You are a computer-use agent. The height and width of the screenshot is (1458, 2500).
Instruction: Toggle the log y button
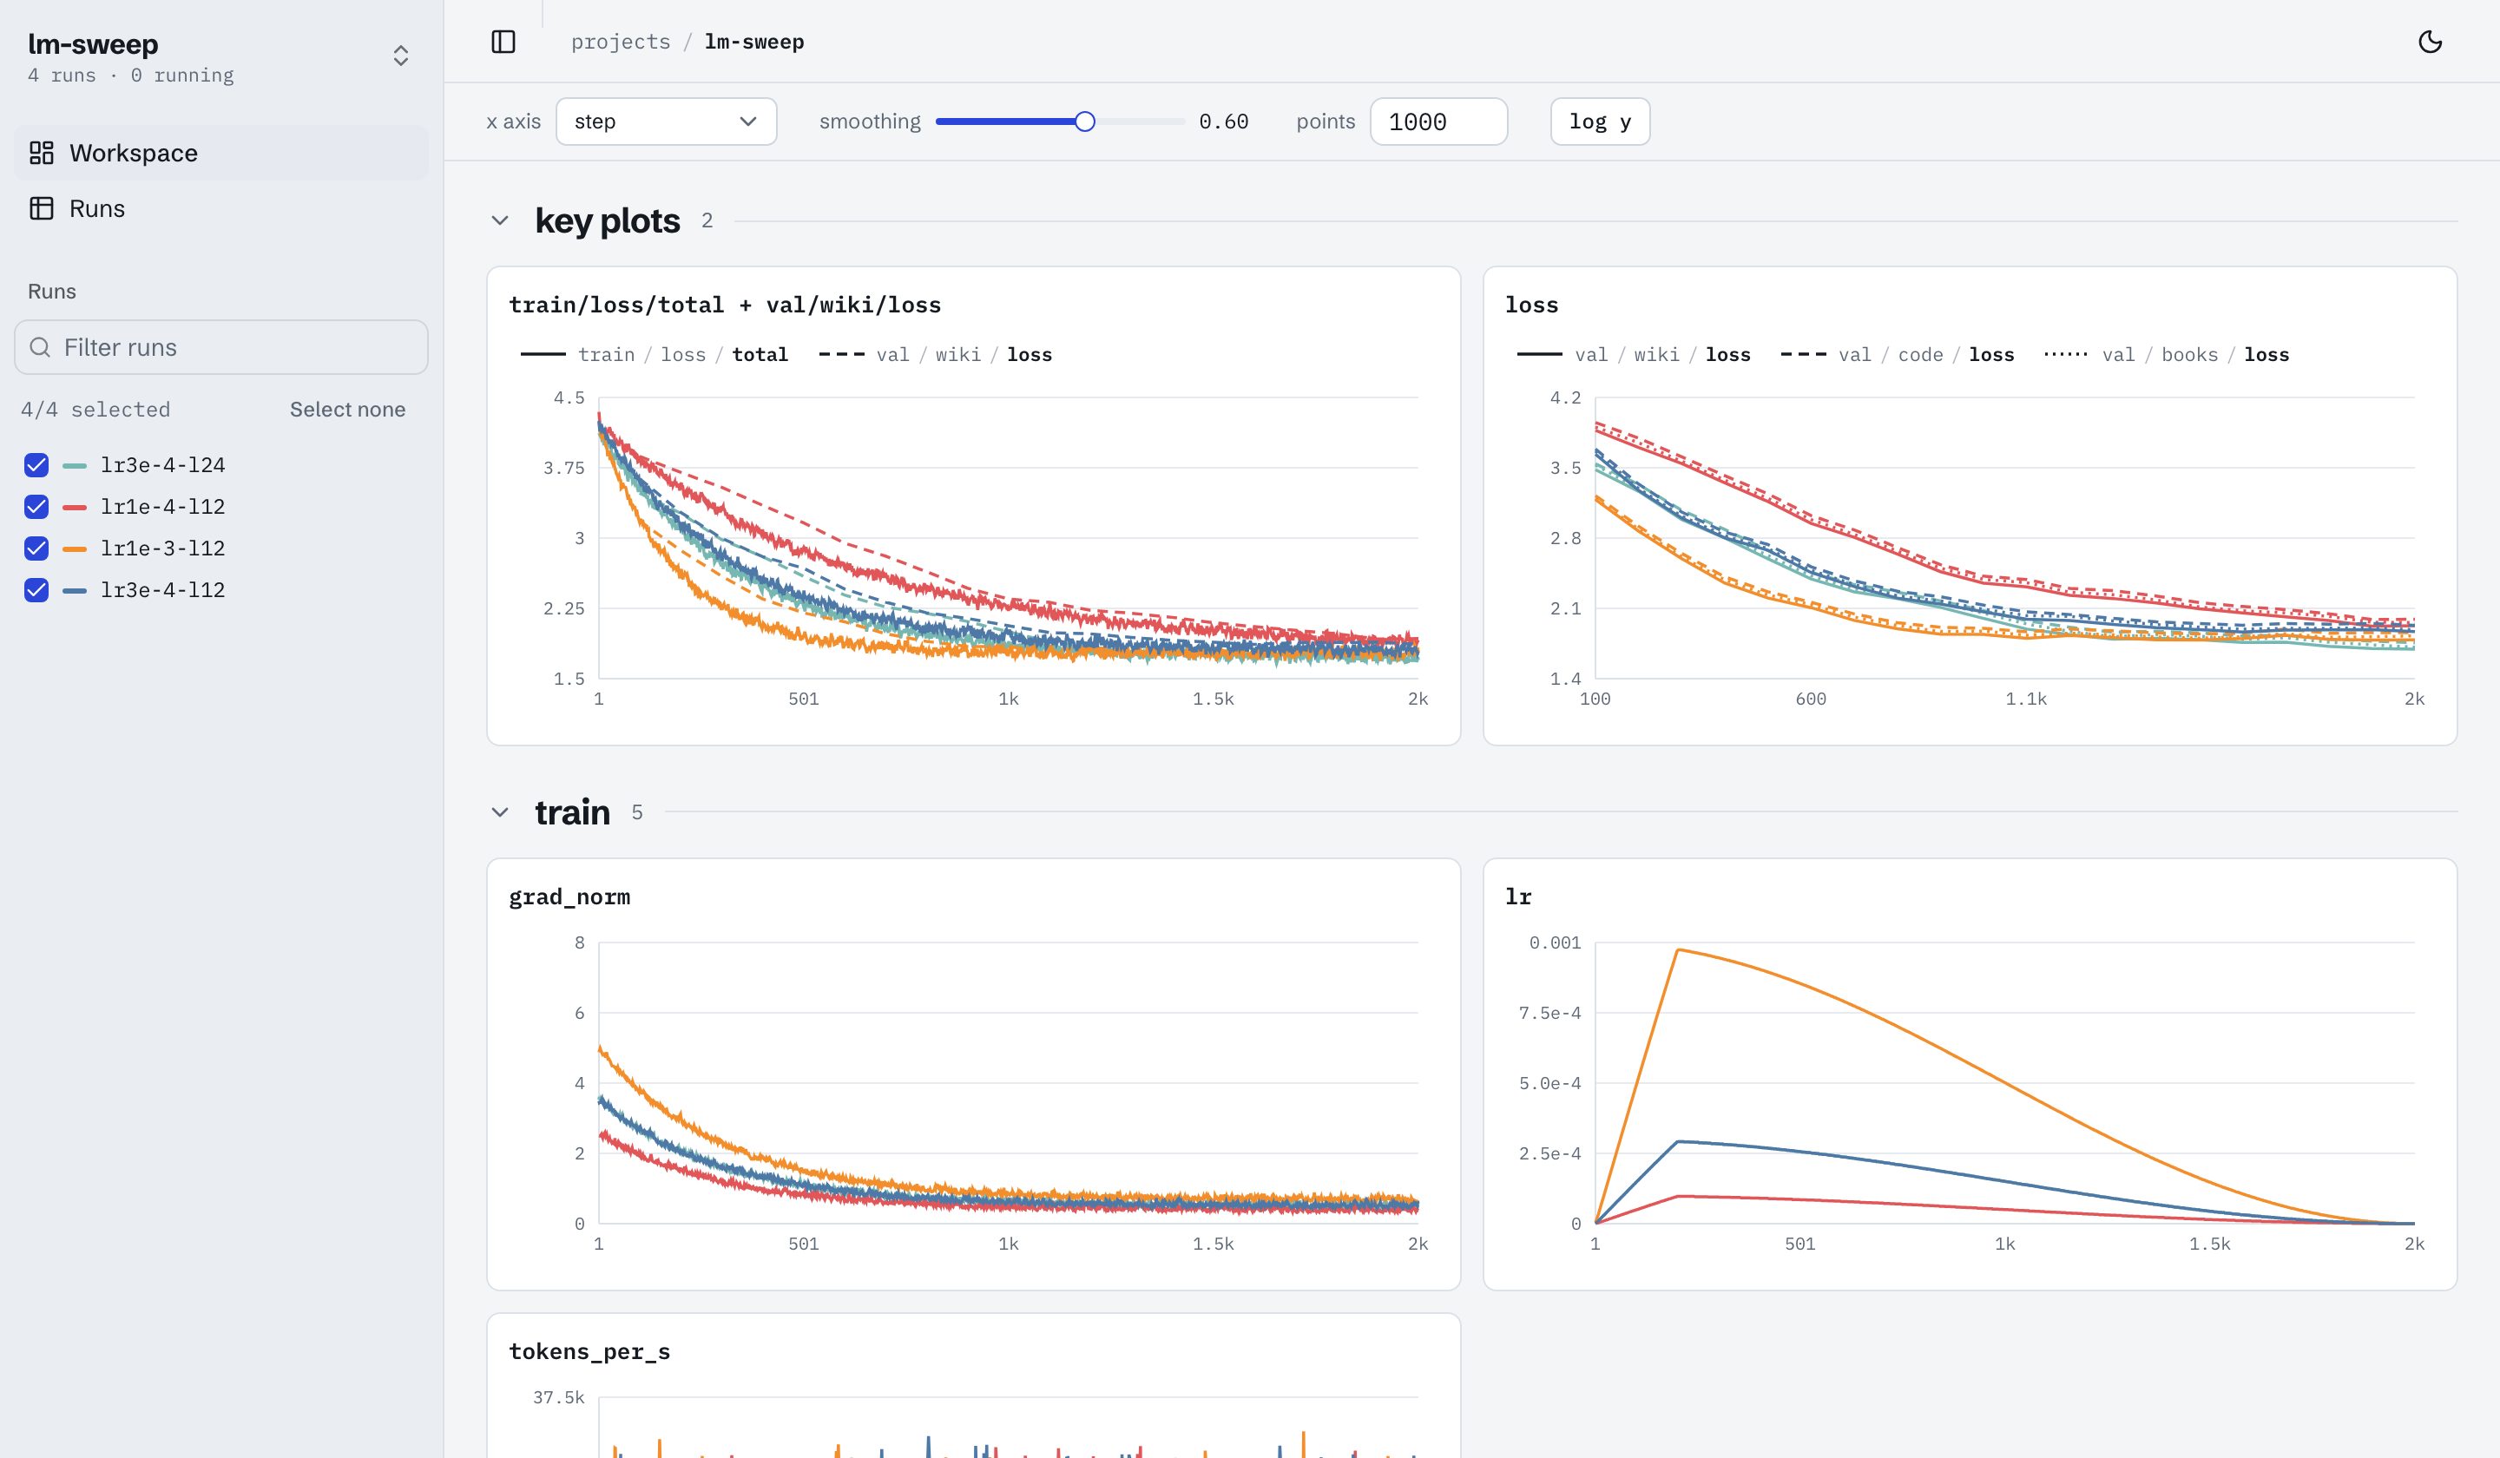pos(1599,121)
